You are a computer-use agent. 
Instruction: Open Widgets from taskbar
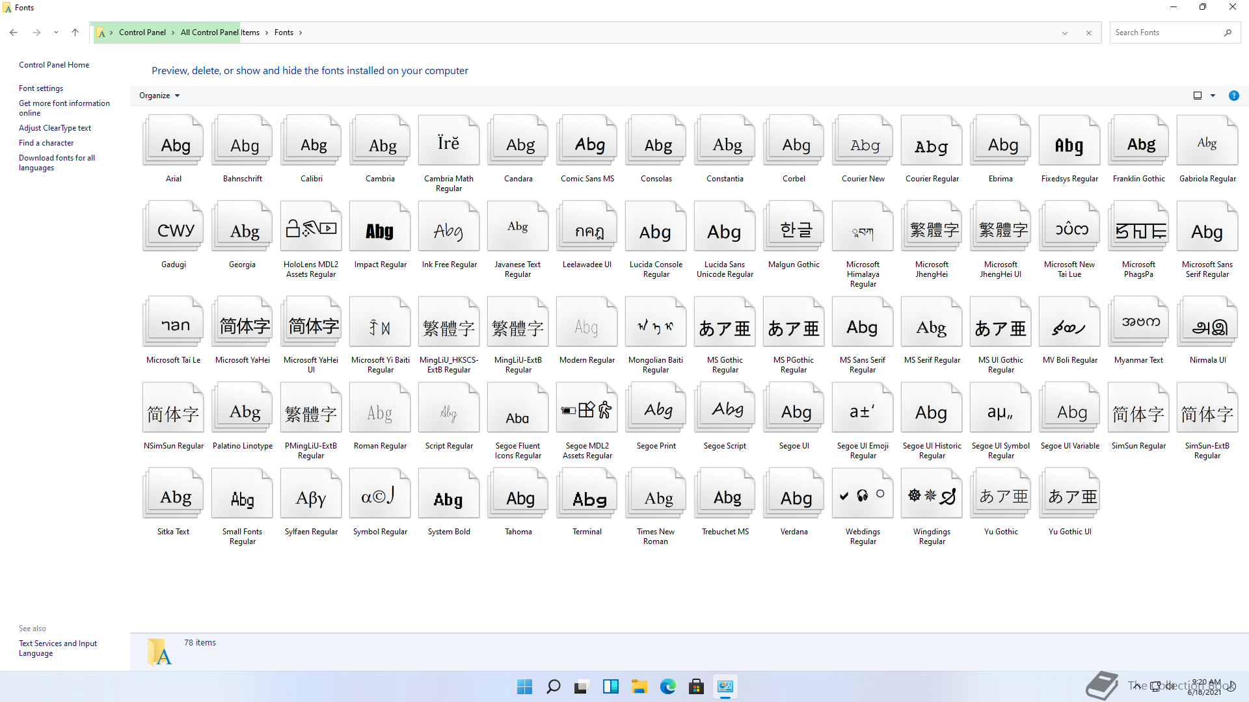[610, 686]
